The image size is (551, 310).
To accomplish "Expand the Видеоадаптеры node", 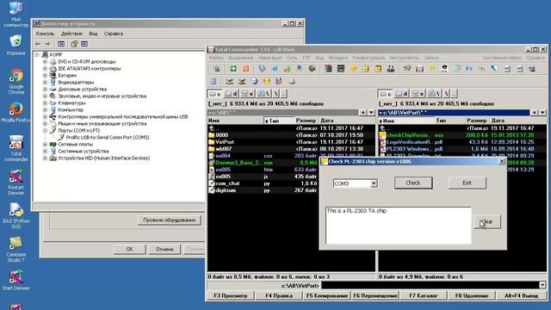I will [45, 83].
